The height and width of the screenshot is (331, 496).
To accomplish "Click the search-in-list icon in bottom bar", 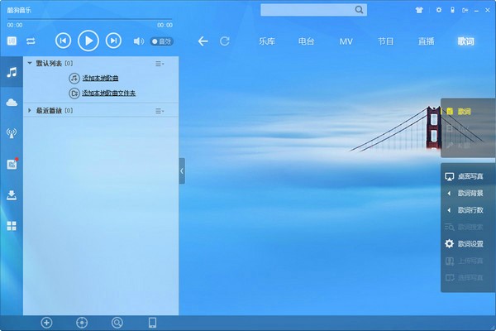I will click(117, 323).
